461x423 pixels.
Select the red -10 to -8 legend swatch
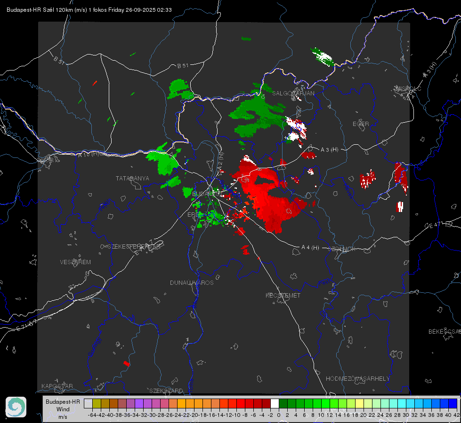pyautogui.click(x=241, y=403)
